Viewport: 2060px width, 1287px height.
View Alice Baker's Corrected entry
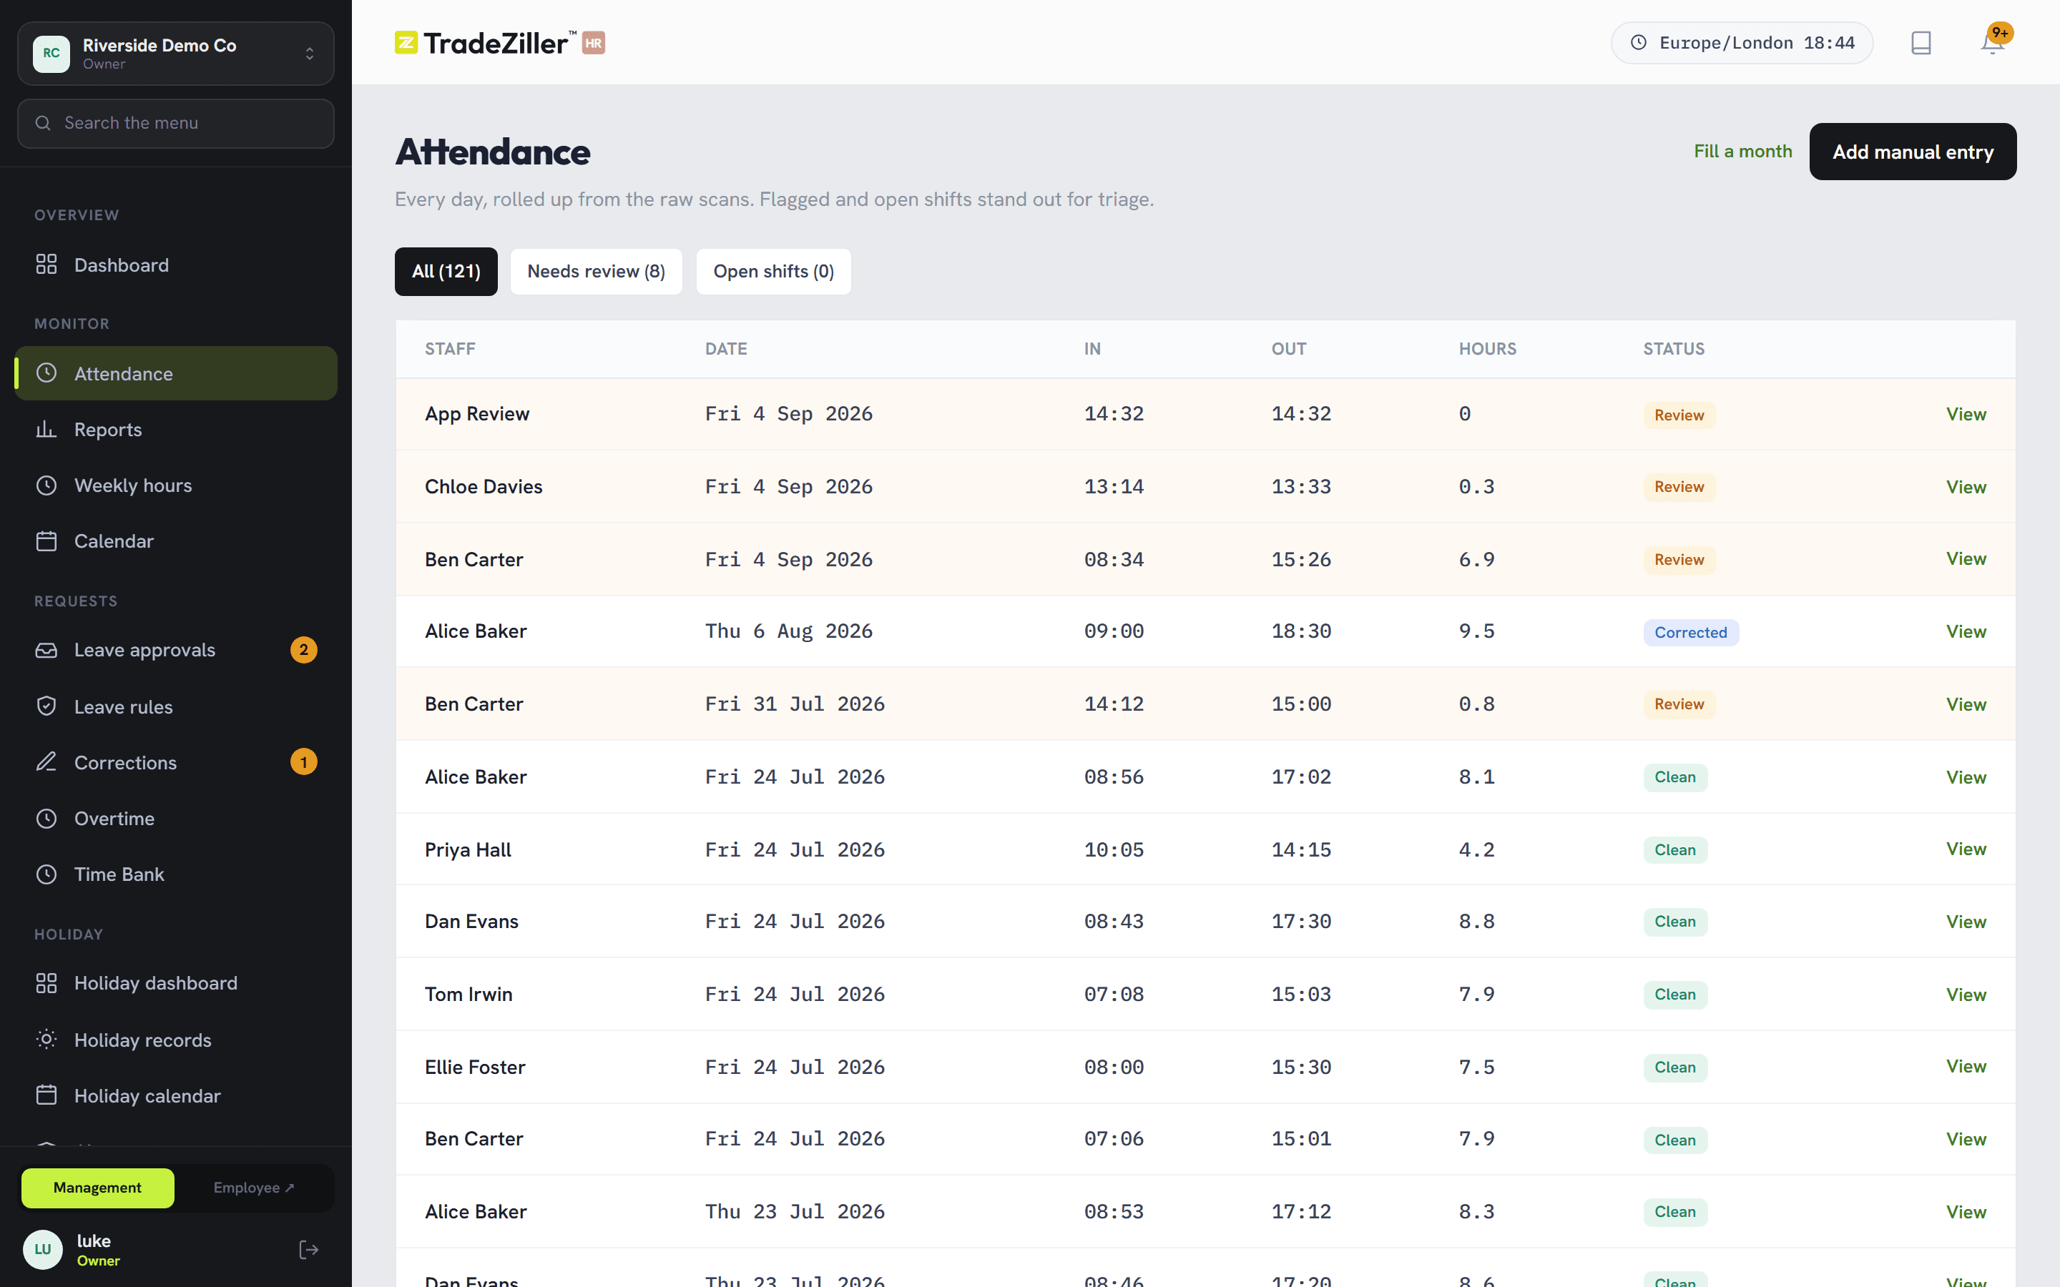coord(1966,631)
